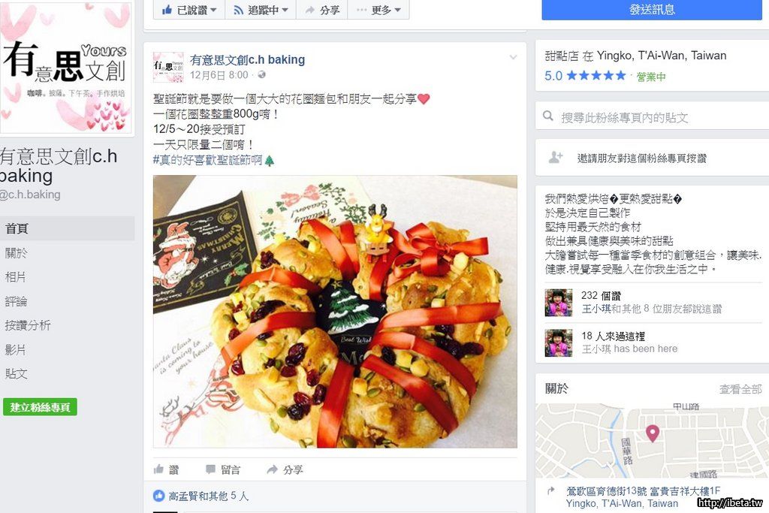
Task: Select 相片 in the left sidebar
Action: [15, 277]
